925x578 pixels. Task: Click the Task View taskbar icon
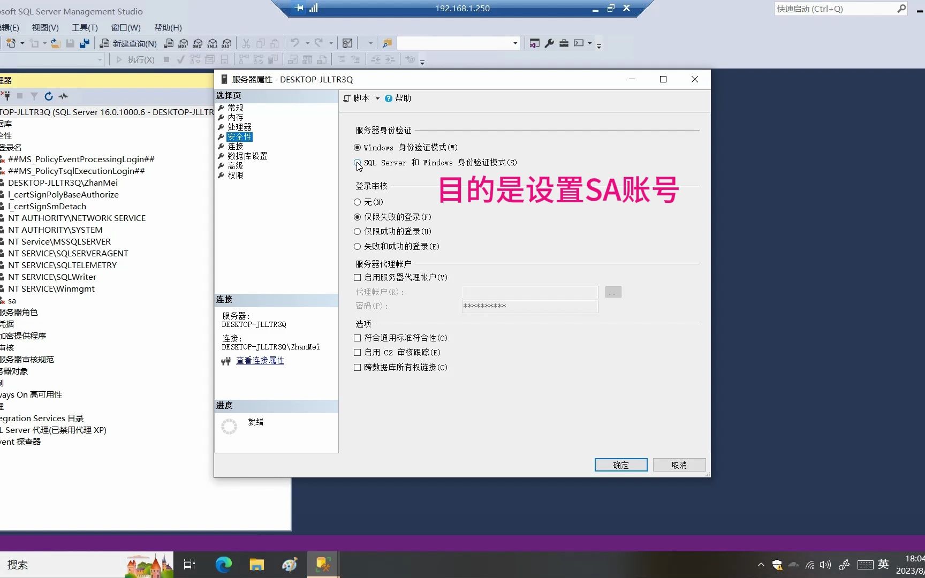click(189, 564)
